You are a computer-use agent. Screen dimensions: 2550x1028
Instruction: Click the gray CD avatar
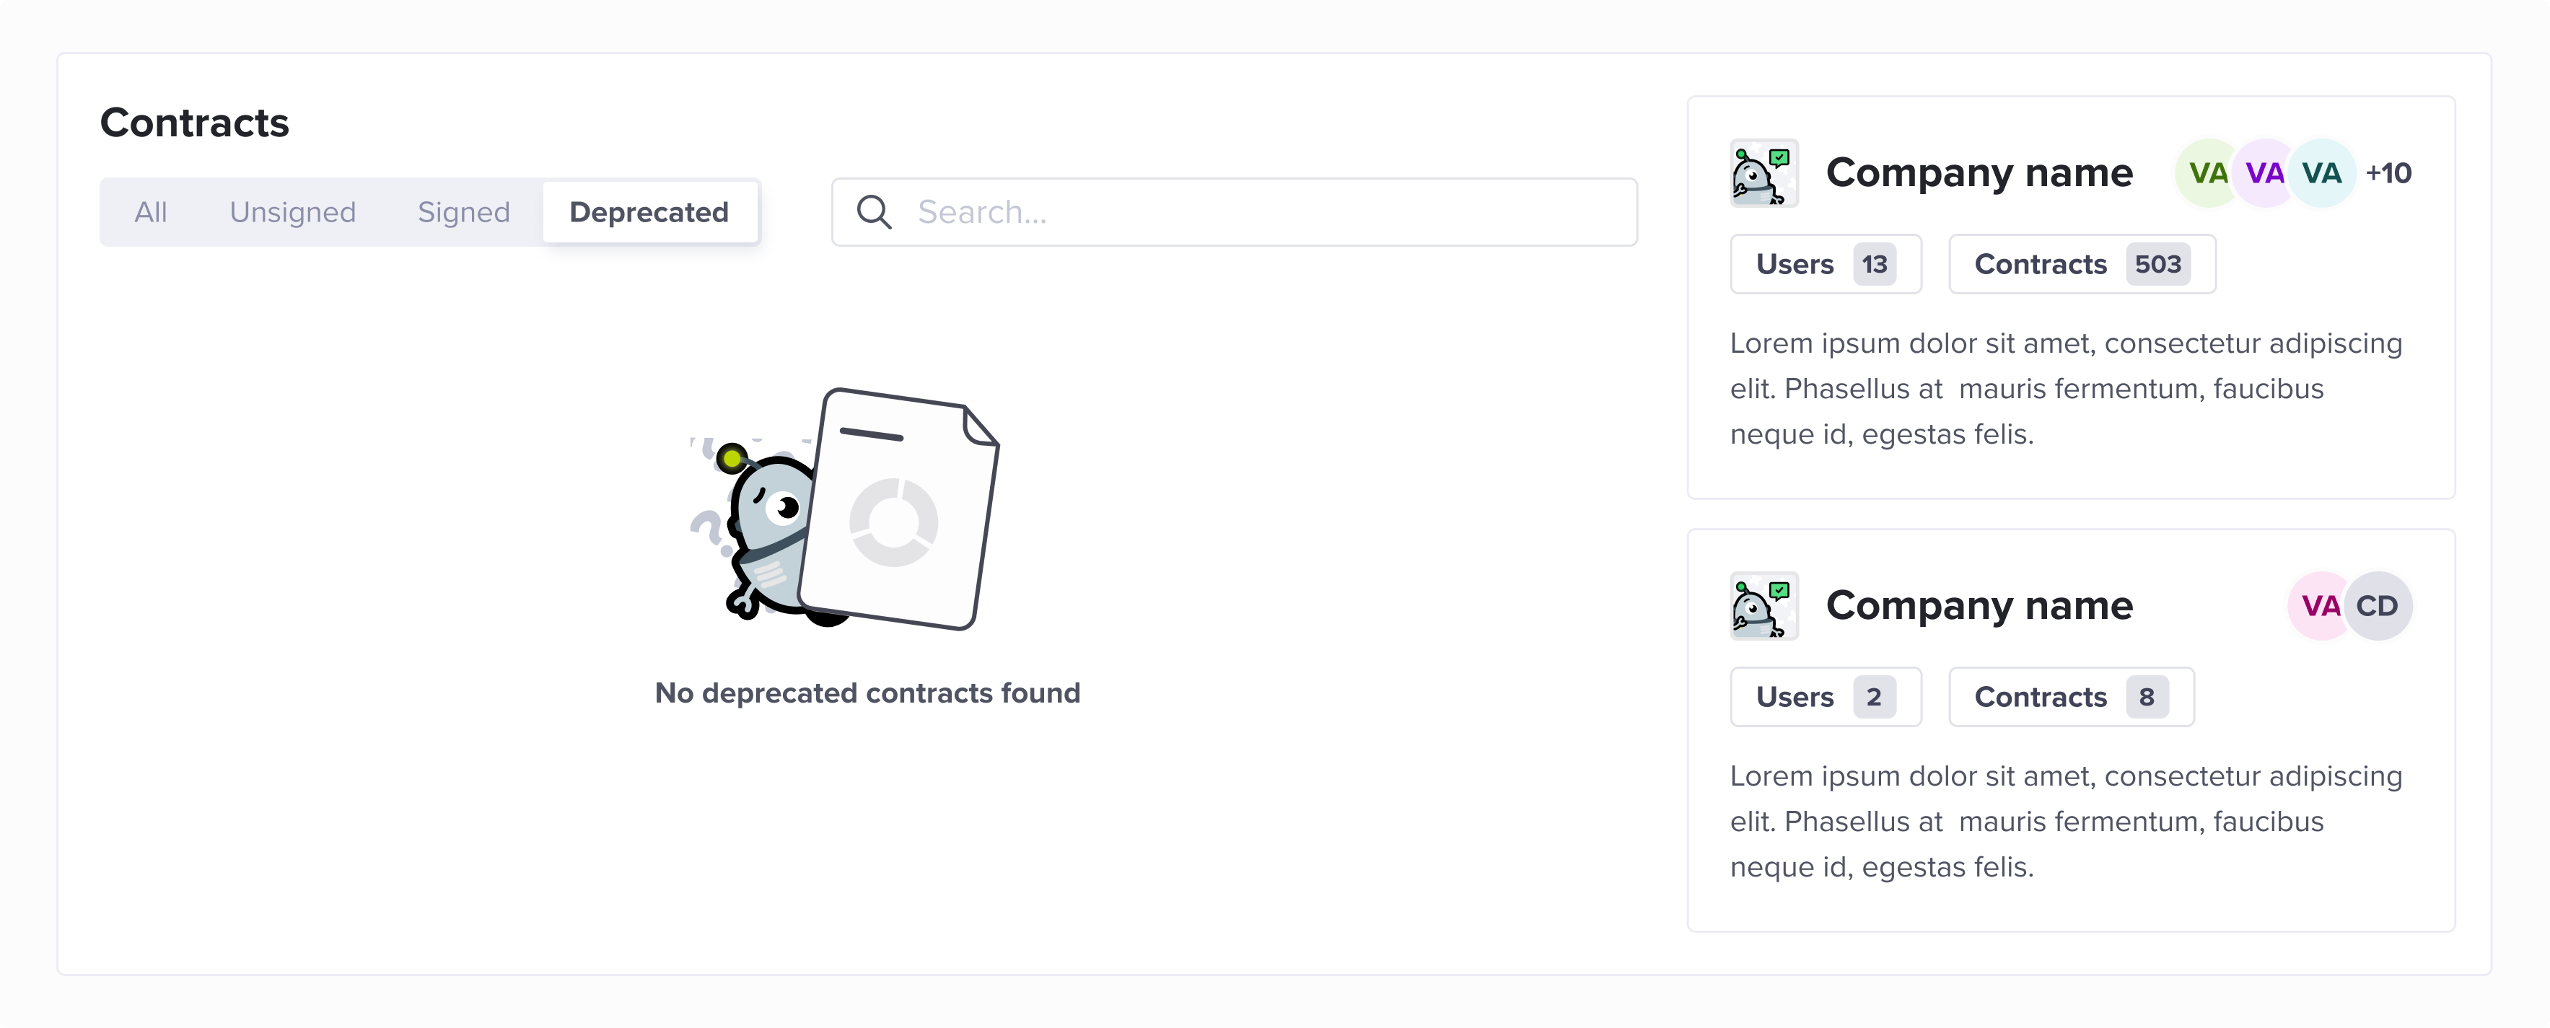(2378, 605)
